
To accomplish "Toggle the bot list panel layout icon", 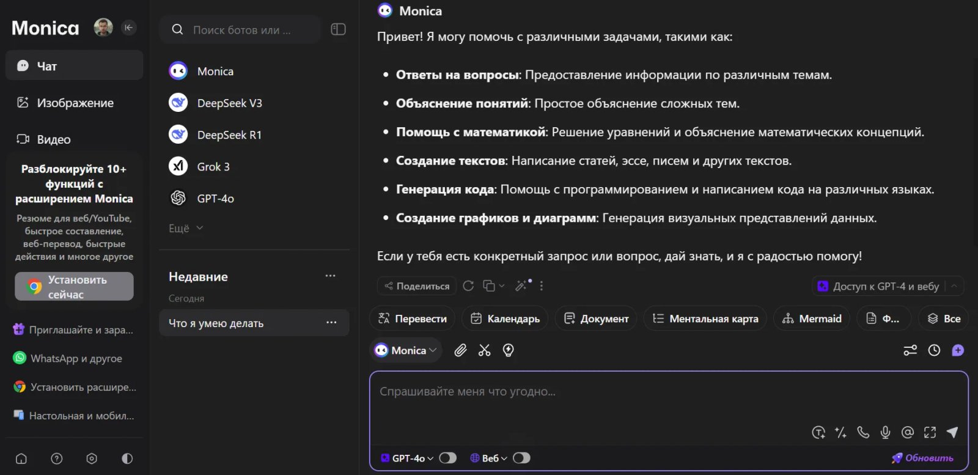I will [x=338, y=29].
